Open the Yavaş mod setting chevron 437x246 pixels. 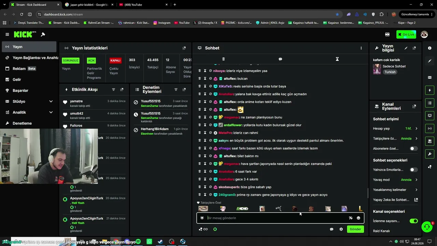click(x=416, y=180)
